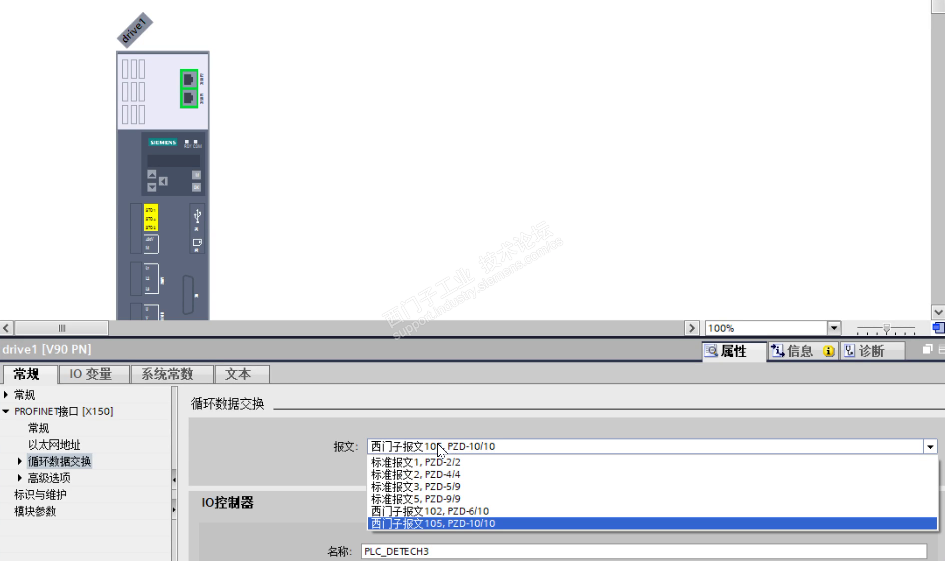
Task: Select 标识与维护 in the navigation tree
Action: (x=40, y=495)
